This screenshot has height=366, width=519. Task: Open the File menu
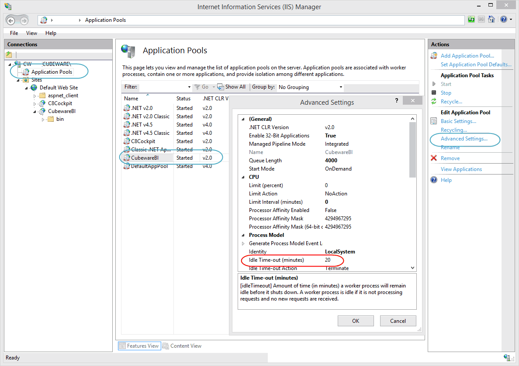pos(14,33)
